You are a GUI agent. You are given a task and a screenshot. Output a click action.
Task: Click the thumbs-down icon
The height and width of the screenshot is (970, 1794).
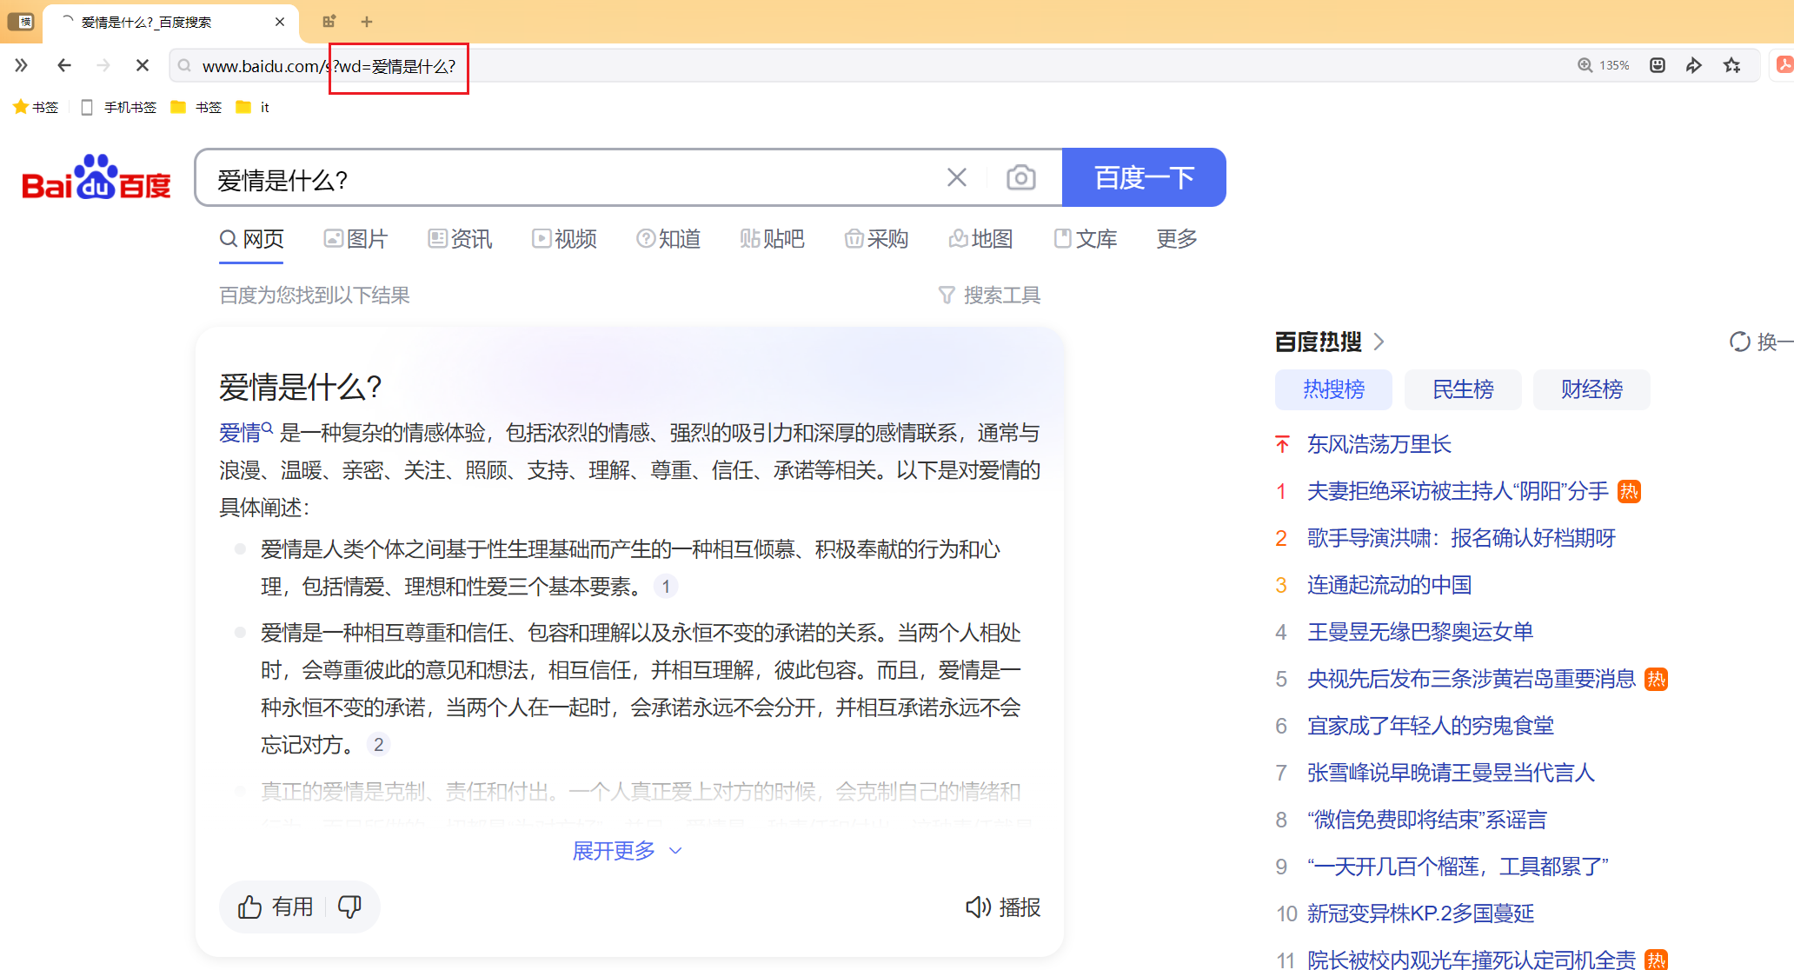[x=349, y=907]
